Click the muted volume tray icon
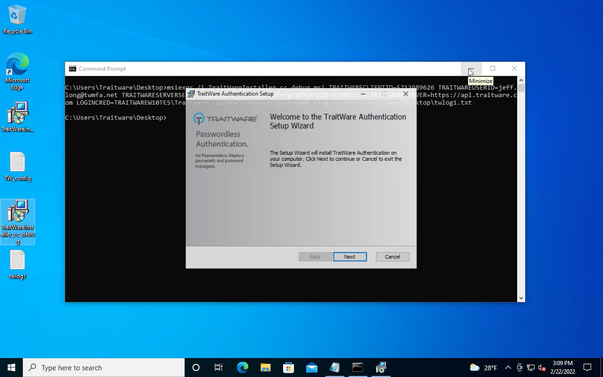This screenshot has width=603, height=377. click(x=542, y=368)
